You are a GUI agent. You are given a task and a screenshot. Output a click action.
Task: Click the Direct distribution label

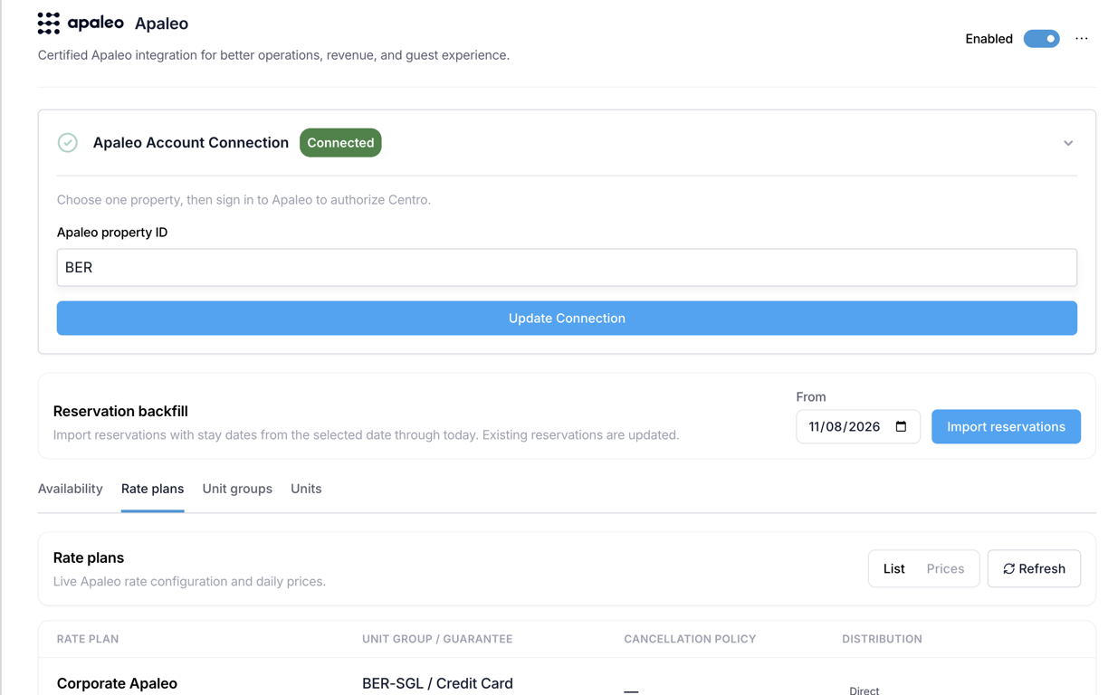coord(864,690)
